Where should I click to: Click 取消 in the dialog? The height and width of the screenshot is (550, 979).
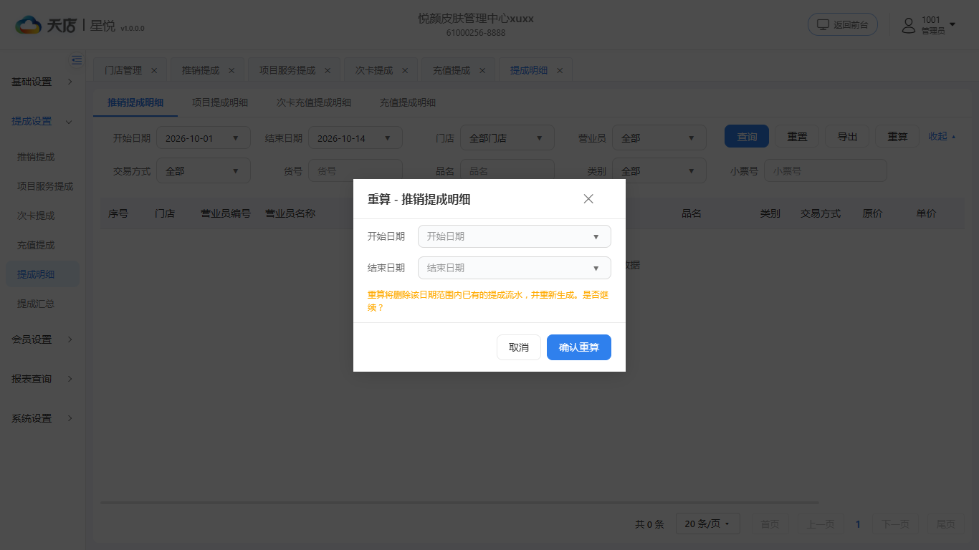pos(519,347)
